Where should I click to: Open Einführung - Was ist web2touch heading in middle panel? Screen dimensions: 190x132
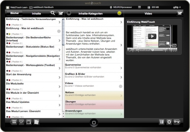(94, 22)
